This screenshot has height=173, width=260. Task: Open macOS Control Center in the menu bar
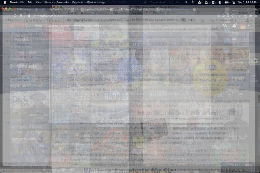(x=234, y=2)
